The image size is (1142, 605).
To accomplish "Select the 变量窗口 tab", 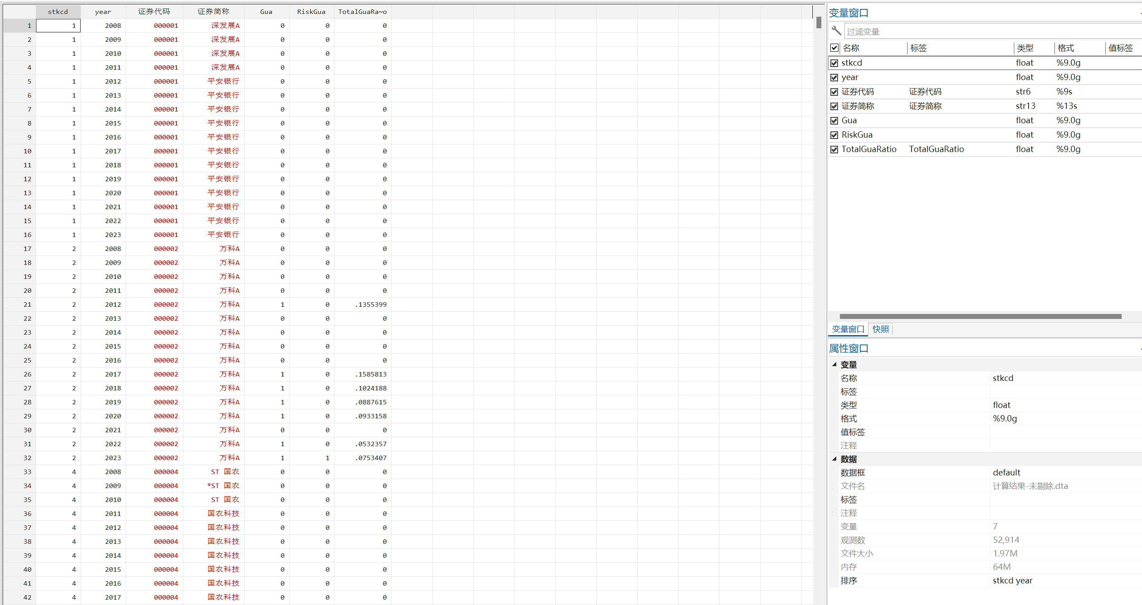I will pos(847,329).
